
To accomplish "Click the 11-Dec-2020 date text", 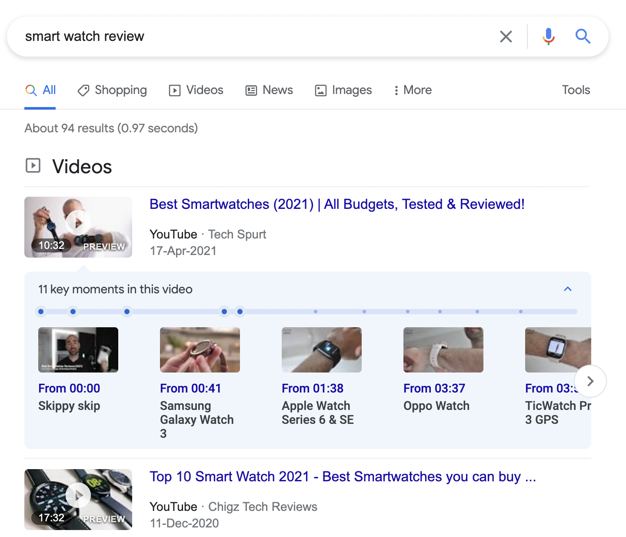I will pyautogui.click(x=184, y=523).
